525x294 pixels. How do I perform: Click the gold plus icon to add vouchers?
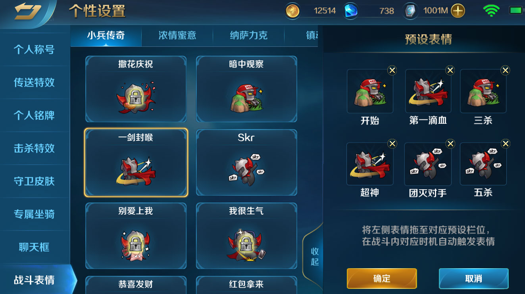click(458, 11)
